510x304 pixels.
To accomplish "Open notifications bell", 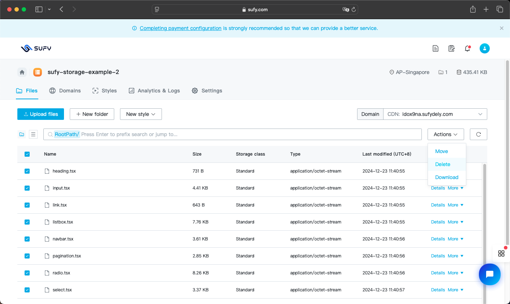I will [467, 48].
